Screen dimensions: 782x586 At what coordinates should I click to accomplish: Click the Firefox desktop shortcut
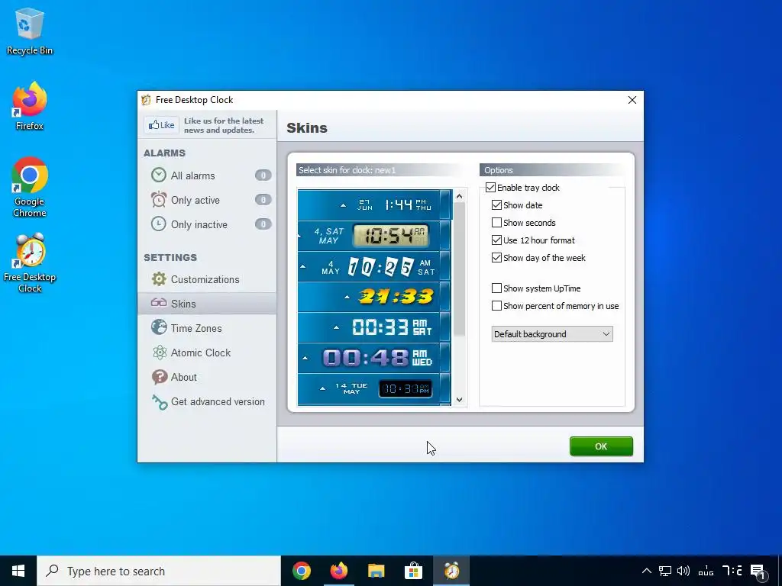(30, 106)
